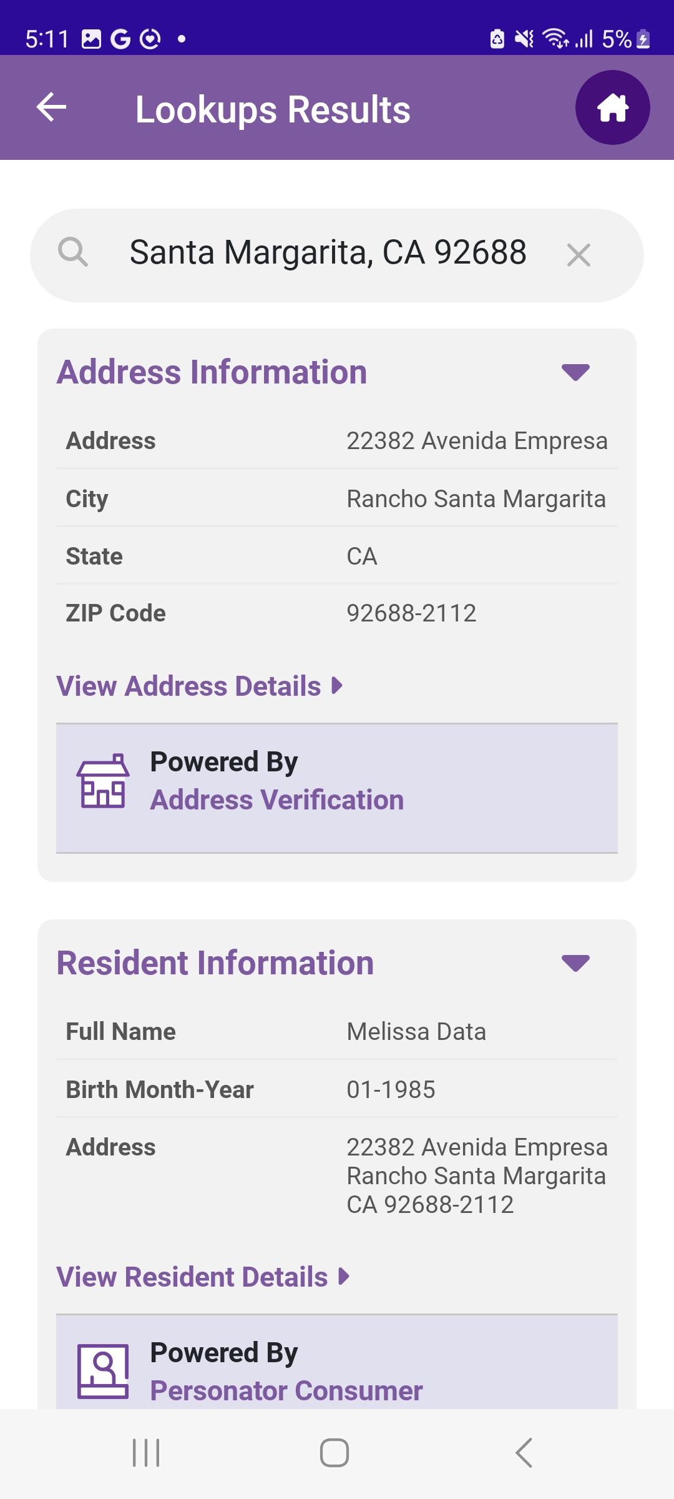Tap Android back navigation chevron
Screen dimensions: 674x1499
[x=524, y=1453]
